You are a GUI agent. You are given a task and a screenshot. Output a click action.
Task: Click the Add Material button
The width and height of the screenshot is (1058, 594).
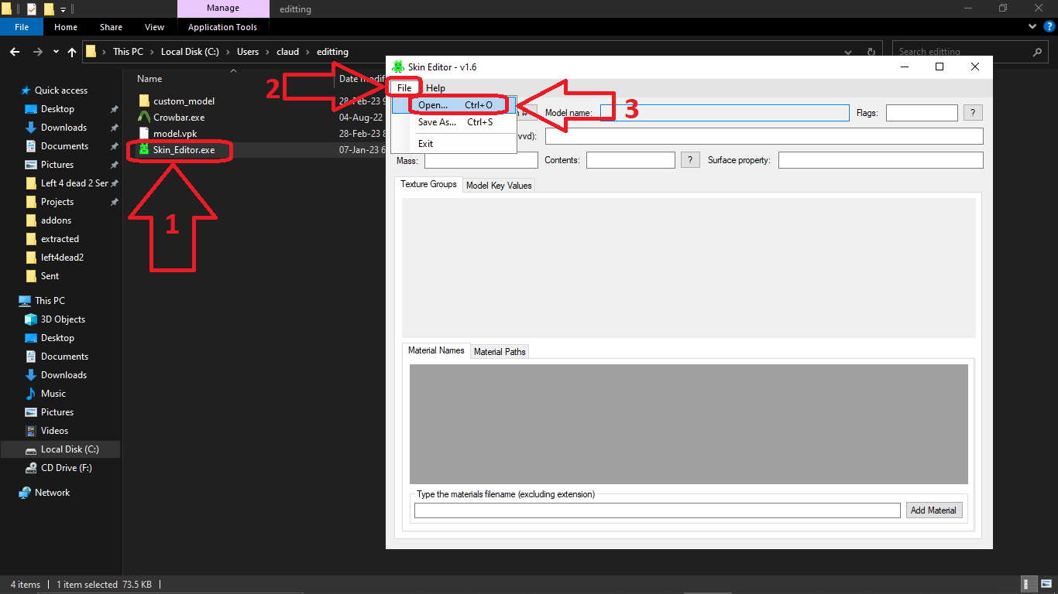click(x=934, y=510)
